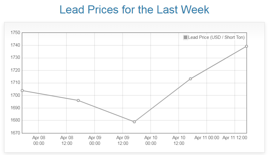This screenshot has height=155, width=268.
Task: Toggle the Lead Price (USD / Short Ton) legend label
Action: pyautogui.click(x=216, y=37)
